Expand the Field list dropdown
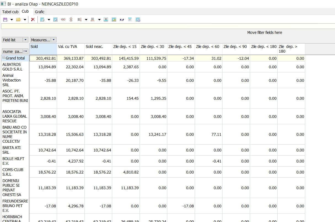The image size is (335, 222). coord(25,40)
